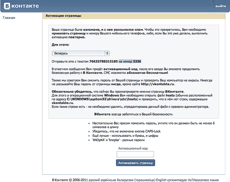Click the http://vkontakte.ru address text
This screenshot has height=182, width=230.
pyautogui.click(x=158, y=84)
